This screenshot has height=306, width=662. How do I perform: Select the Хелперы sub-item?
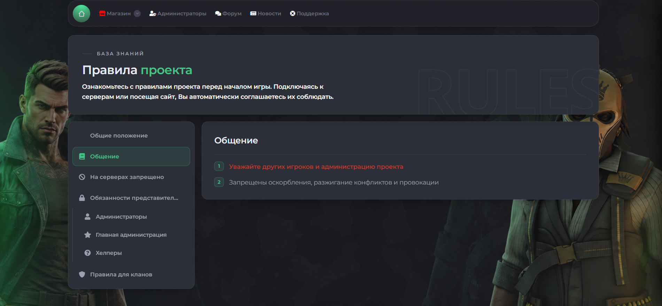coord(134,253)
